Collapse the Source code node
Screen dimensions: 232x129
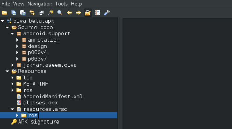(x=8, y=28)
